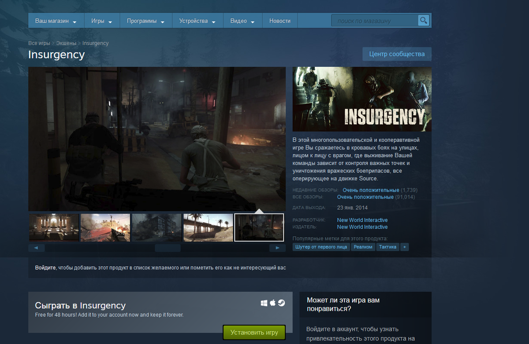
Task: Select fifth highlighted screenshot thumbnail
Action: 259,227
